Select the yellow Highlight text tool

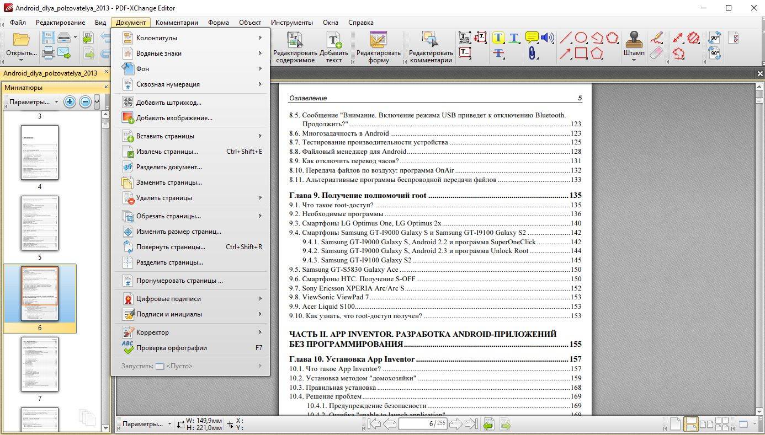pyautogui.click(x=498, y=37)
